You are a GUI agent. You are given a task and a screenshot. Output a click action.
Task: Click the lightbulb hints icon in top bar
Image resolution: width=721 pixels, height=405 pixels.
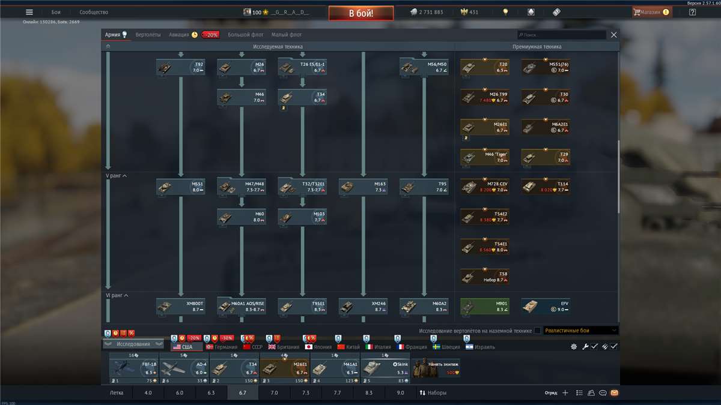(x=505, y=12)
